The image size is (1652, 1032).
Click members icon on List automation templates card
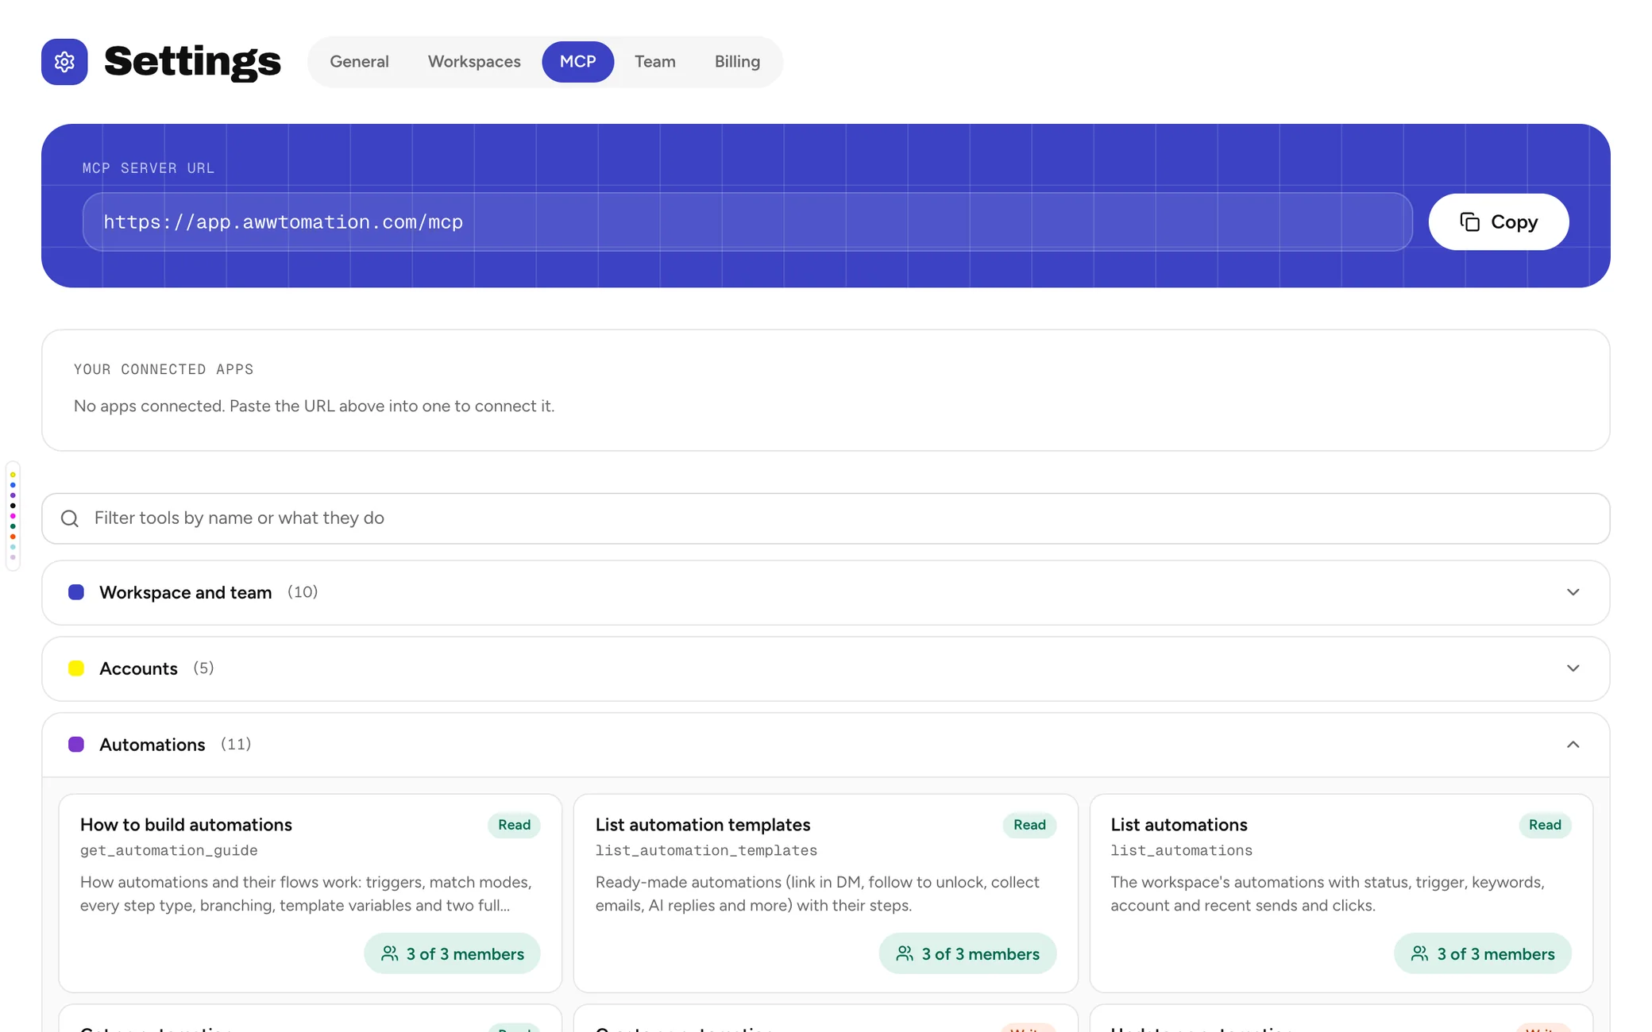click(x=905, y=953)
